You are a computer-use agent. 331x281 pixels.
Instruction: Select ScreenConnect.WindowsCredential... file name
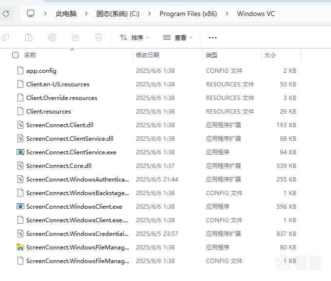click(x=77, y=234)
